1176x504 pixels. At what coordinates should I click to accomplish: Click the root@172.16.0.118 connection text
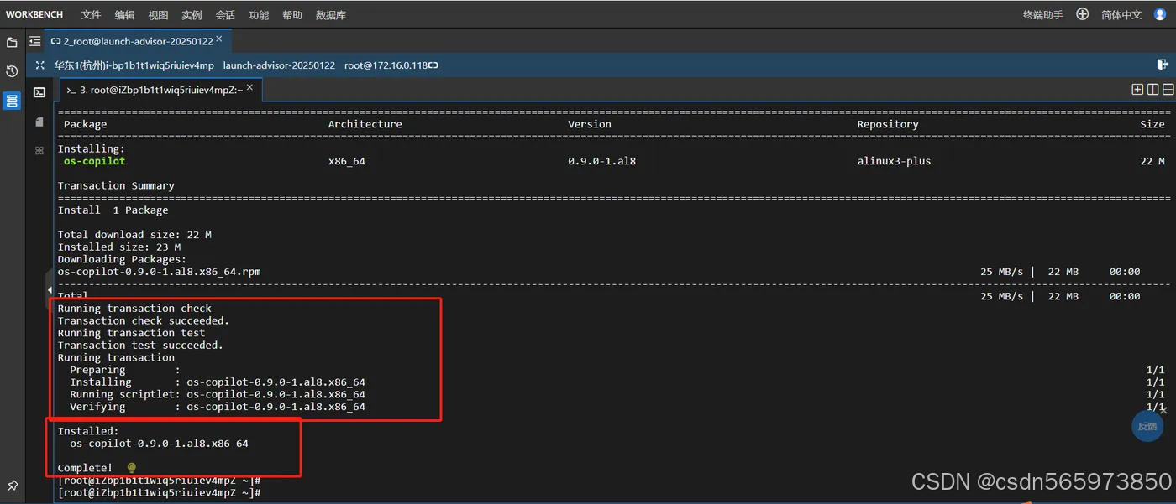click(x=386, y=65)
